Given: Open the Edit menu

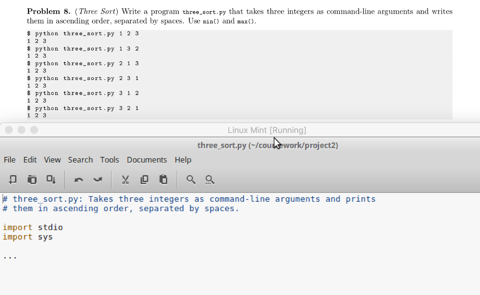Looking at the screenshot, I should [30, 160].
